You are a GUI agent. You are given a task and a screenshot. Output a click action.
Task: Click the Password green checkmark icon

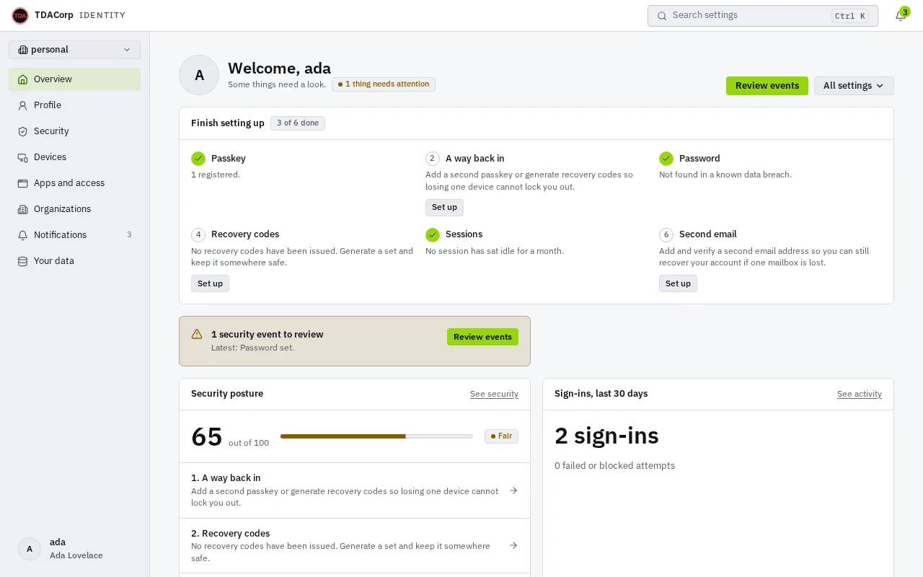[x=666, y=159]
